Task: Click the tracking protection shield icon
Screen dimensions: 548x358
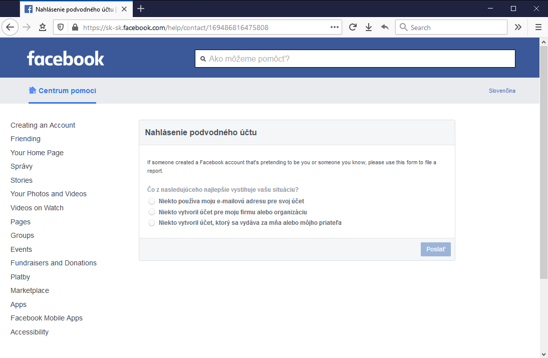Action: click(x=61, y=28)
